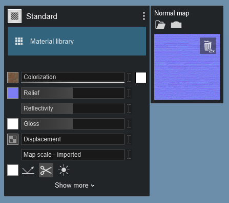Click the white swatch in the bottom icon row

pos(13,170)
